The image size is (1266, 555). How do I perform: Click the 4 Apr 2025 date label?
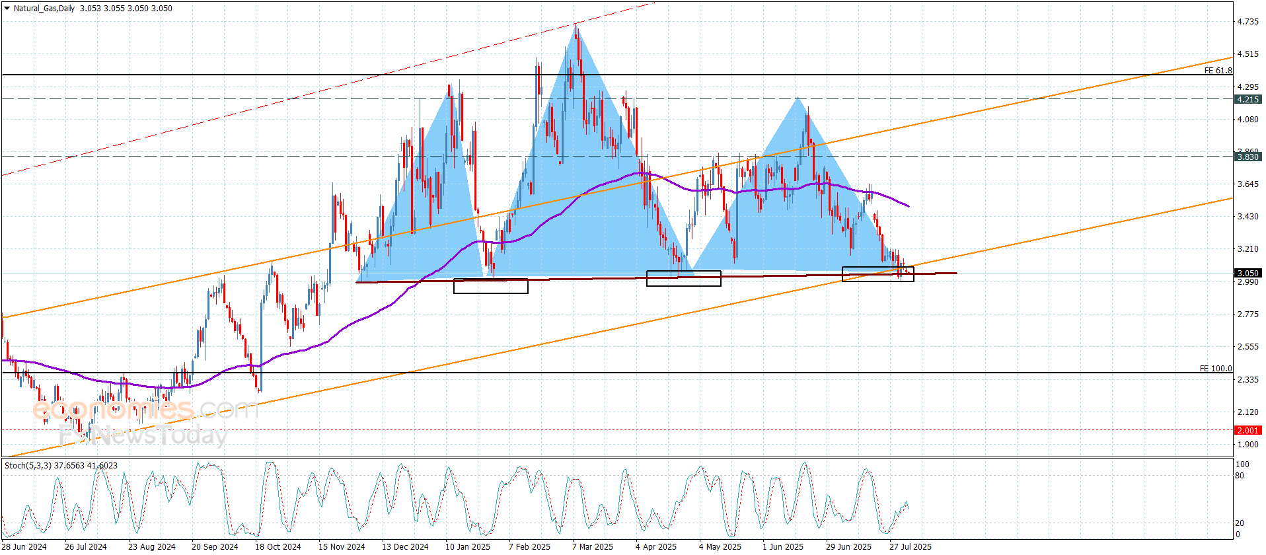tap(656, 546)
